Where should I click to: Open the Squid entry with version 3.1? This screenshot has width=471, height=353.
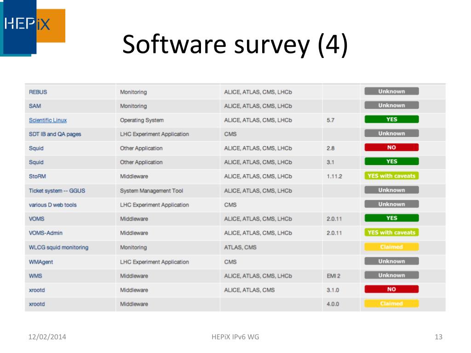coord(36,162)
